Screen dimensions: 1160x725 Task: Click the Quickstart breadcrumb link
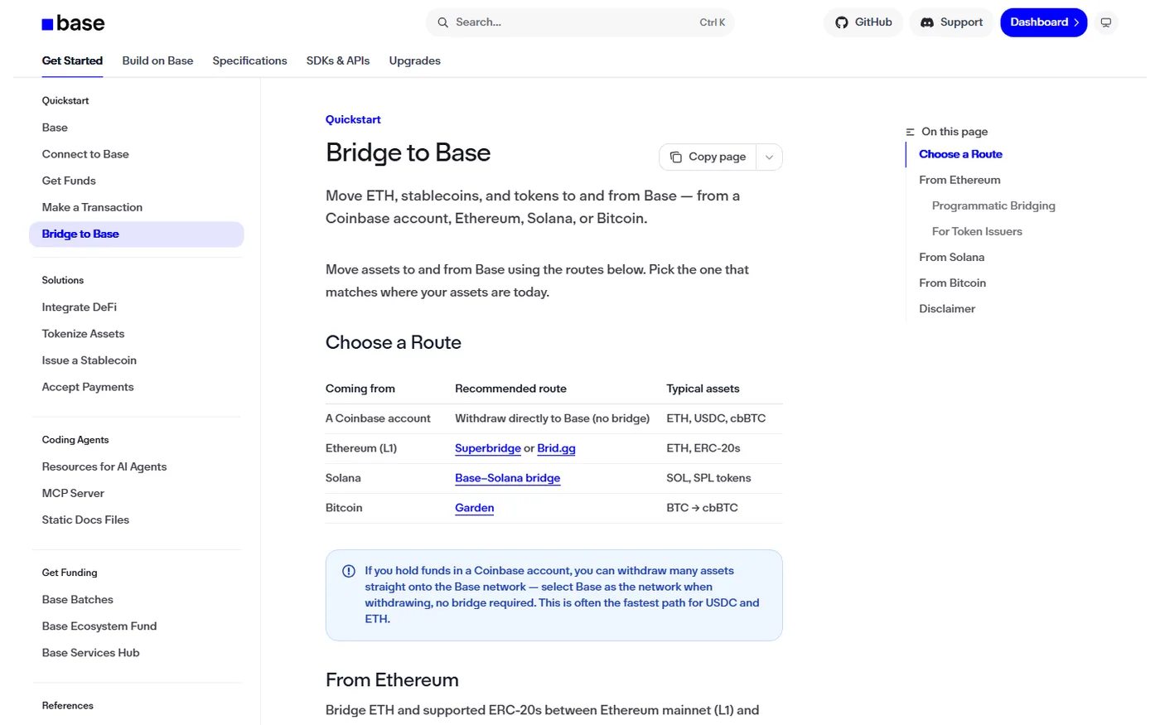(353, 119)
